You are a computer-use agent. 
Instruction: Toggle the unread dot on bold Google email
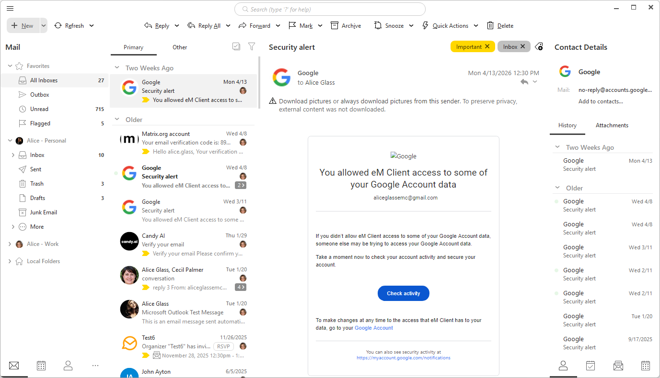click(x=116, y=173)
